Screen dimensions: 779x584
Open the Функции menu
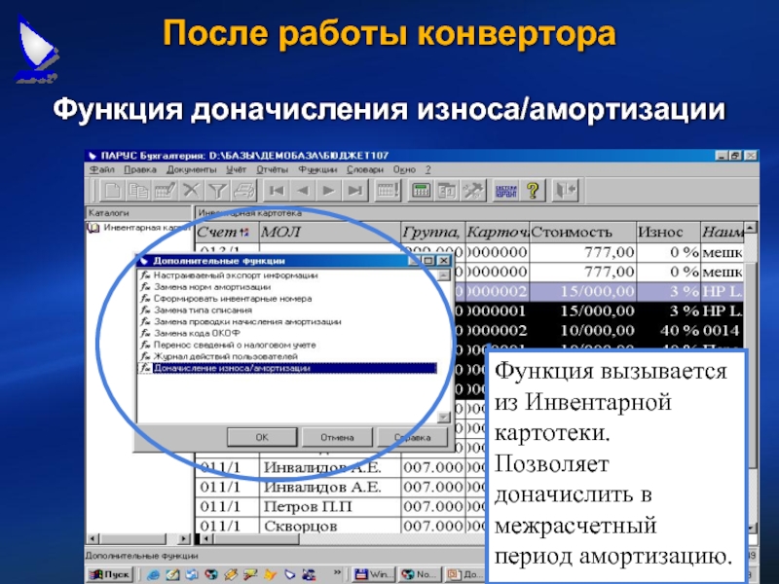[317, 169]
